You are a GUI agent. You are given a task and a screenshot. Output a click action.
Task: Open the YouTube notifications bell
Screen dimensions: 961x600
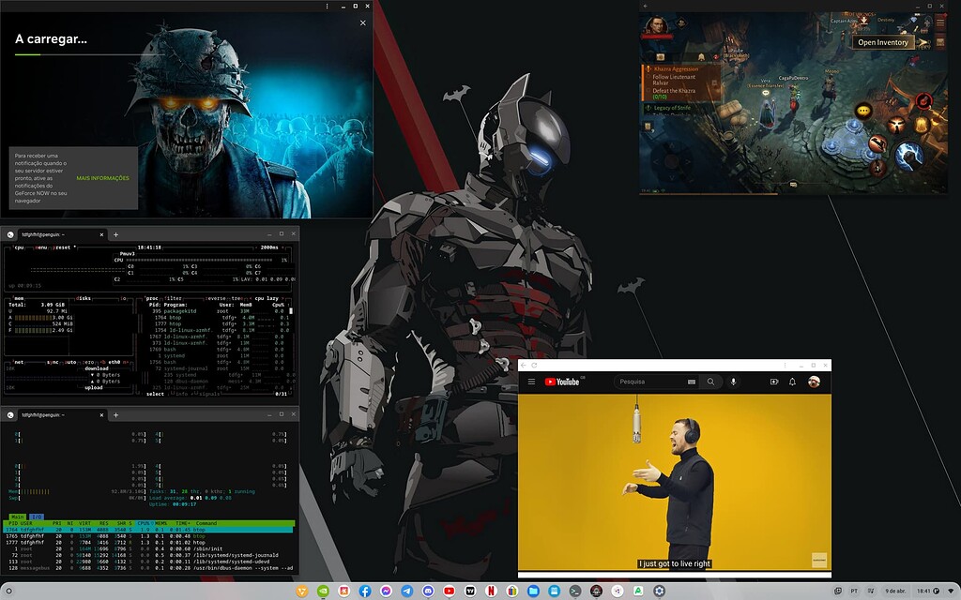click(791, 382)
